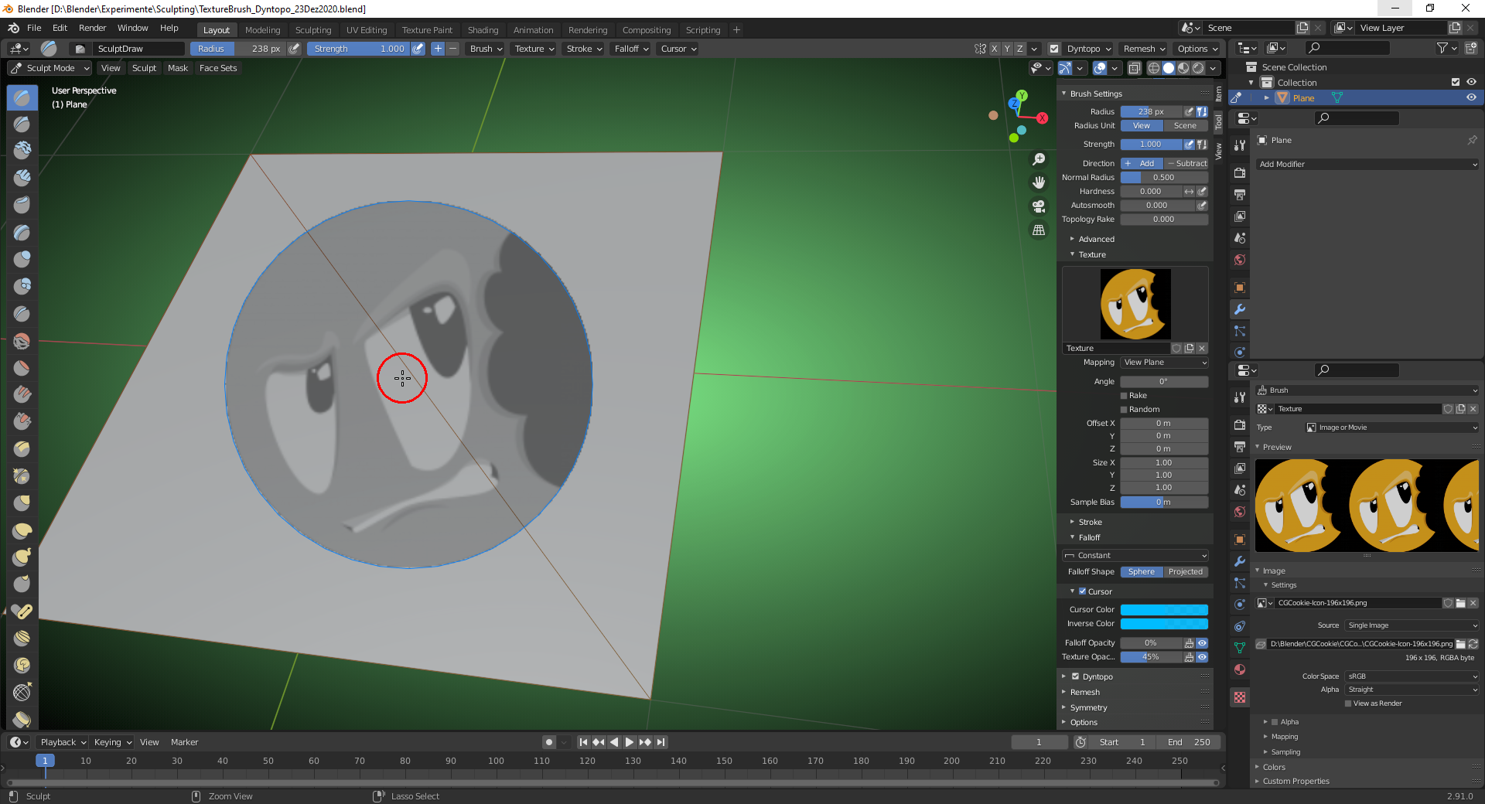Viewport: 1485px width, 804px height.
Task: Jump to the timeline end frame
Action: pos(661,742)
